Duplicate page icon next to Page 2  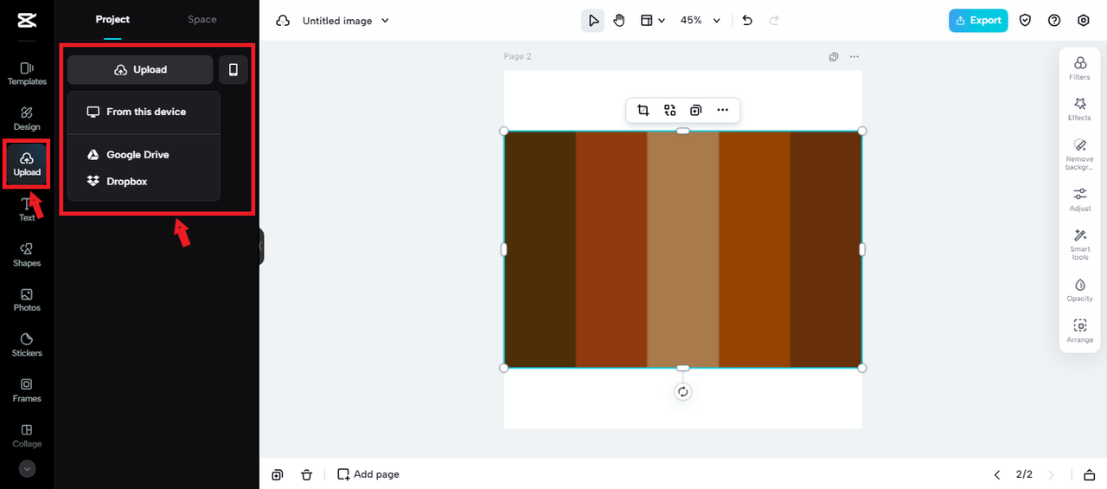834,57
